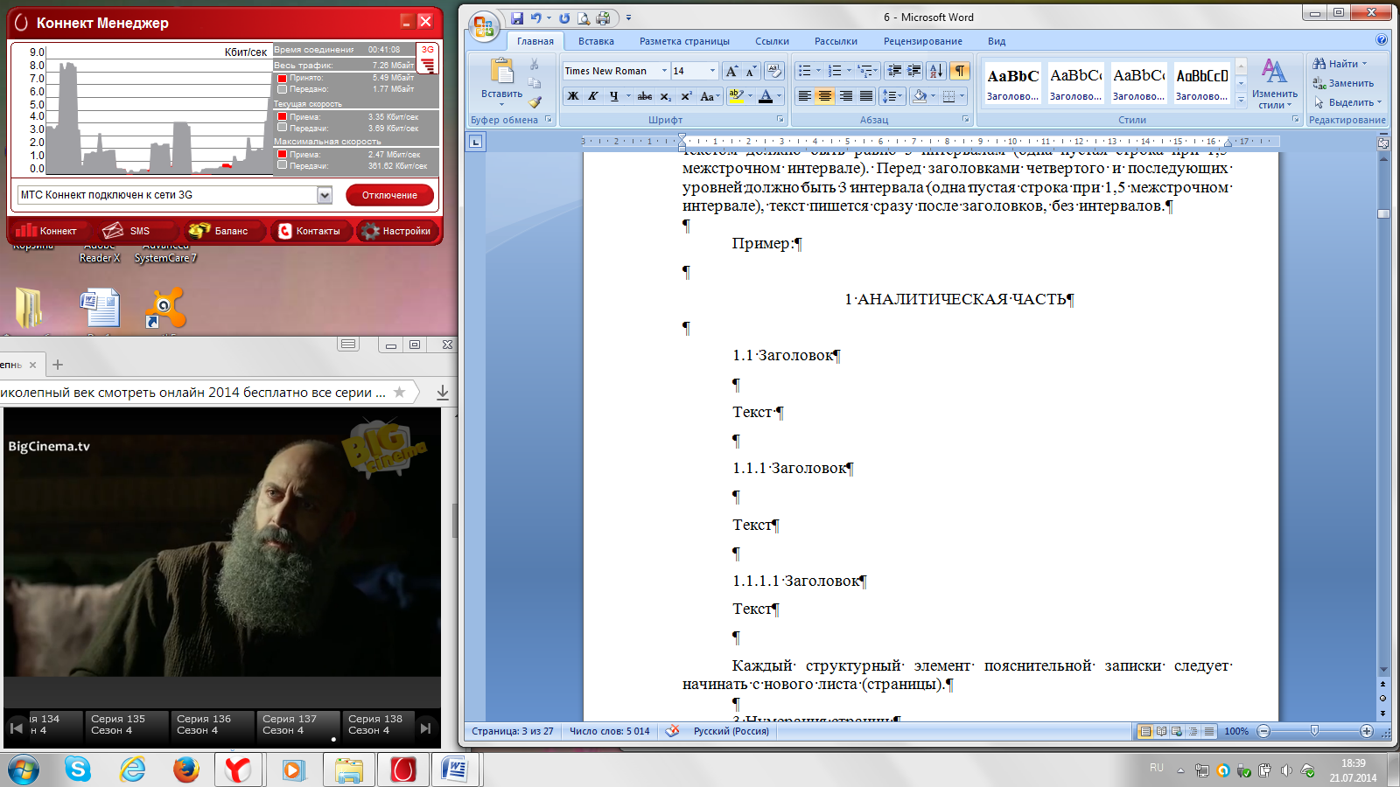The image size is (1400, 787).
Task: Open Настройки in Connect Manager
Action: (397, 231)
